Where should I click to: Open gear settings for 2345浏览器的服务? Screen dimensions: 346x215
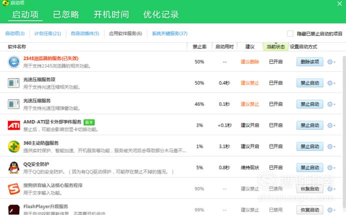tap(331, 62)
